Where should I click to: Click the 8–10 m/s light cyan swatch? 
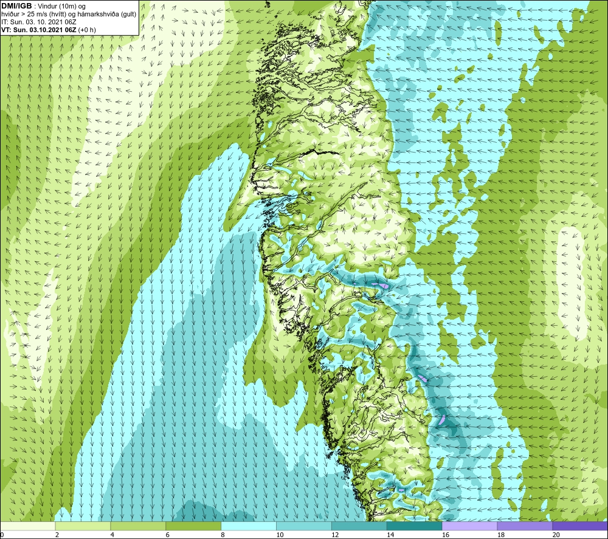pyautogui.click(x=249, y=526)
